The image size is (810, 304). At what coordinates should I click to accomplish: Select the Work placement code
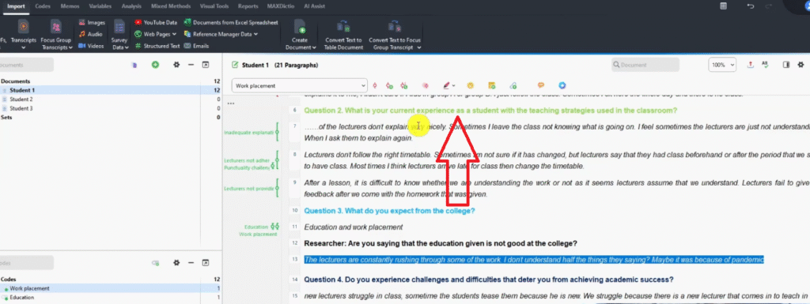click(x=111, y=288)
